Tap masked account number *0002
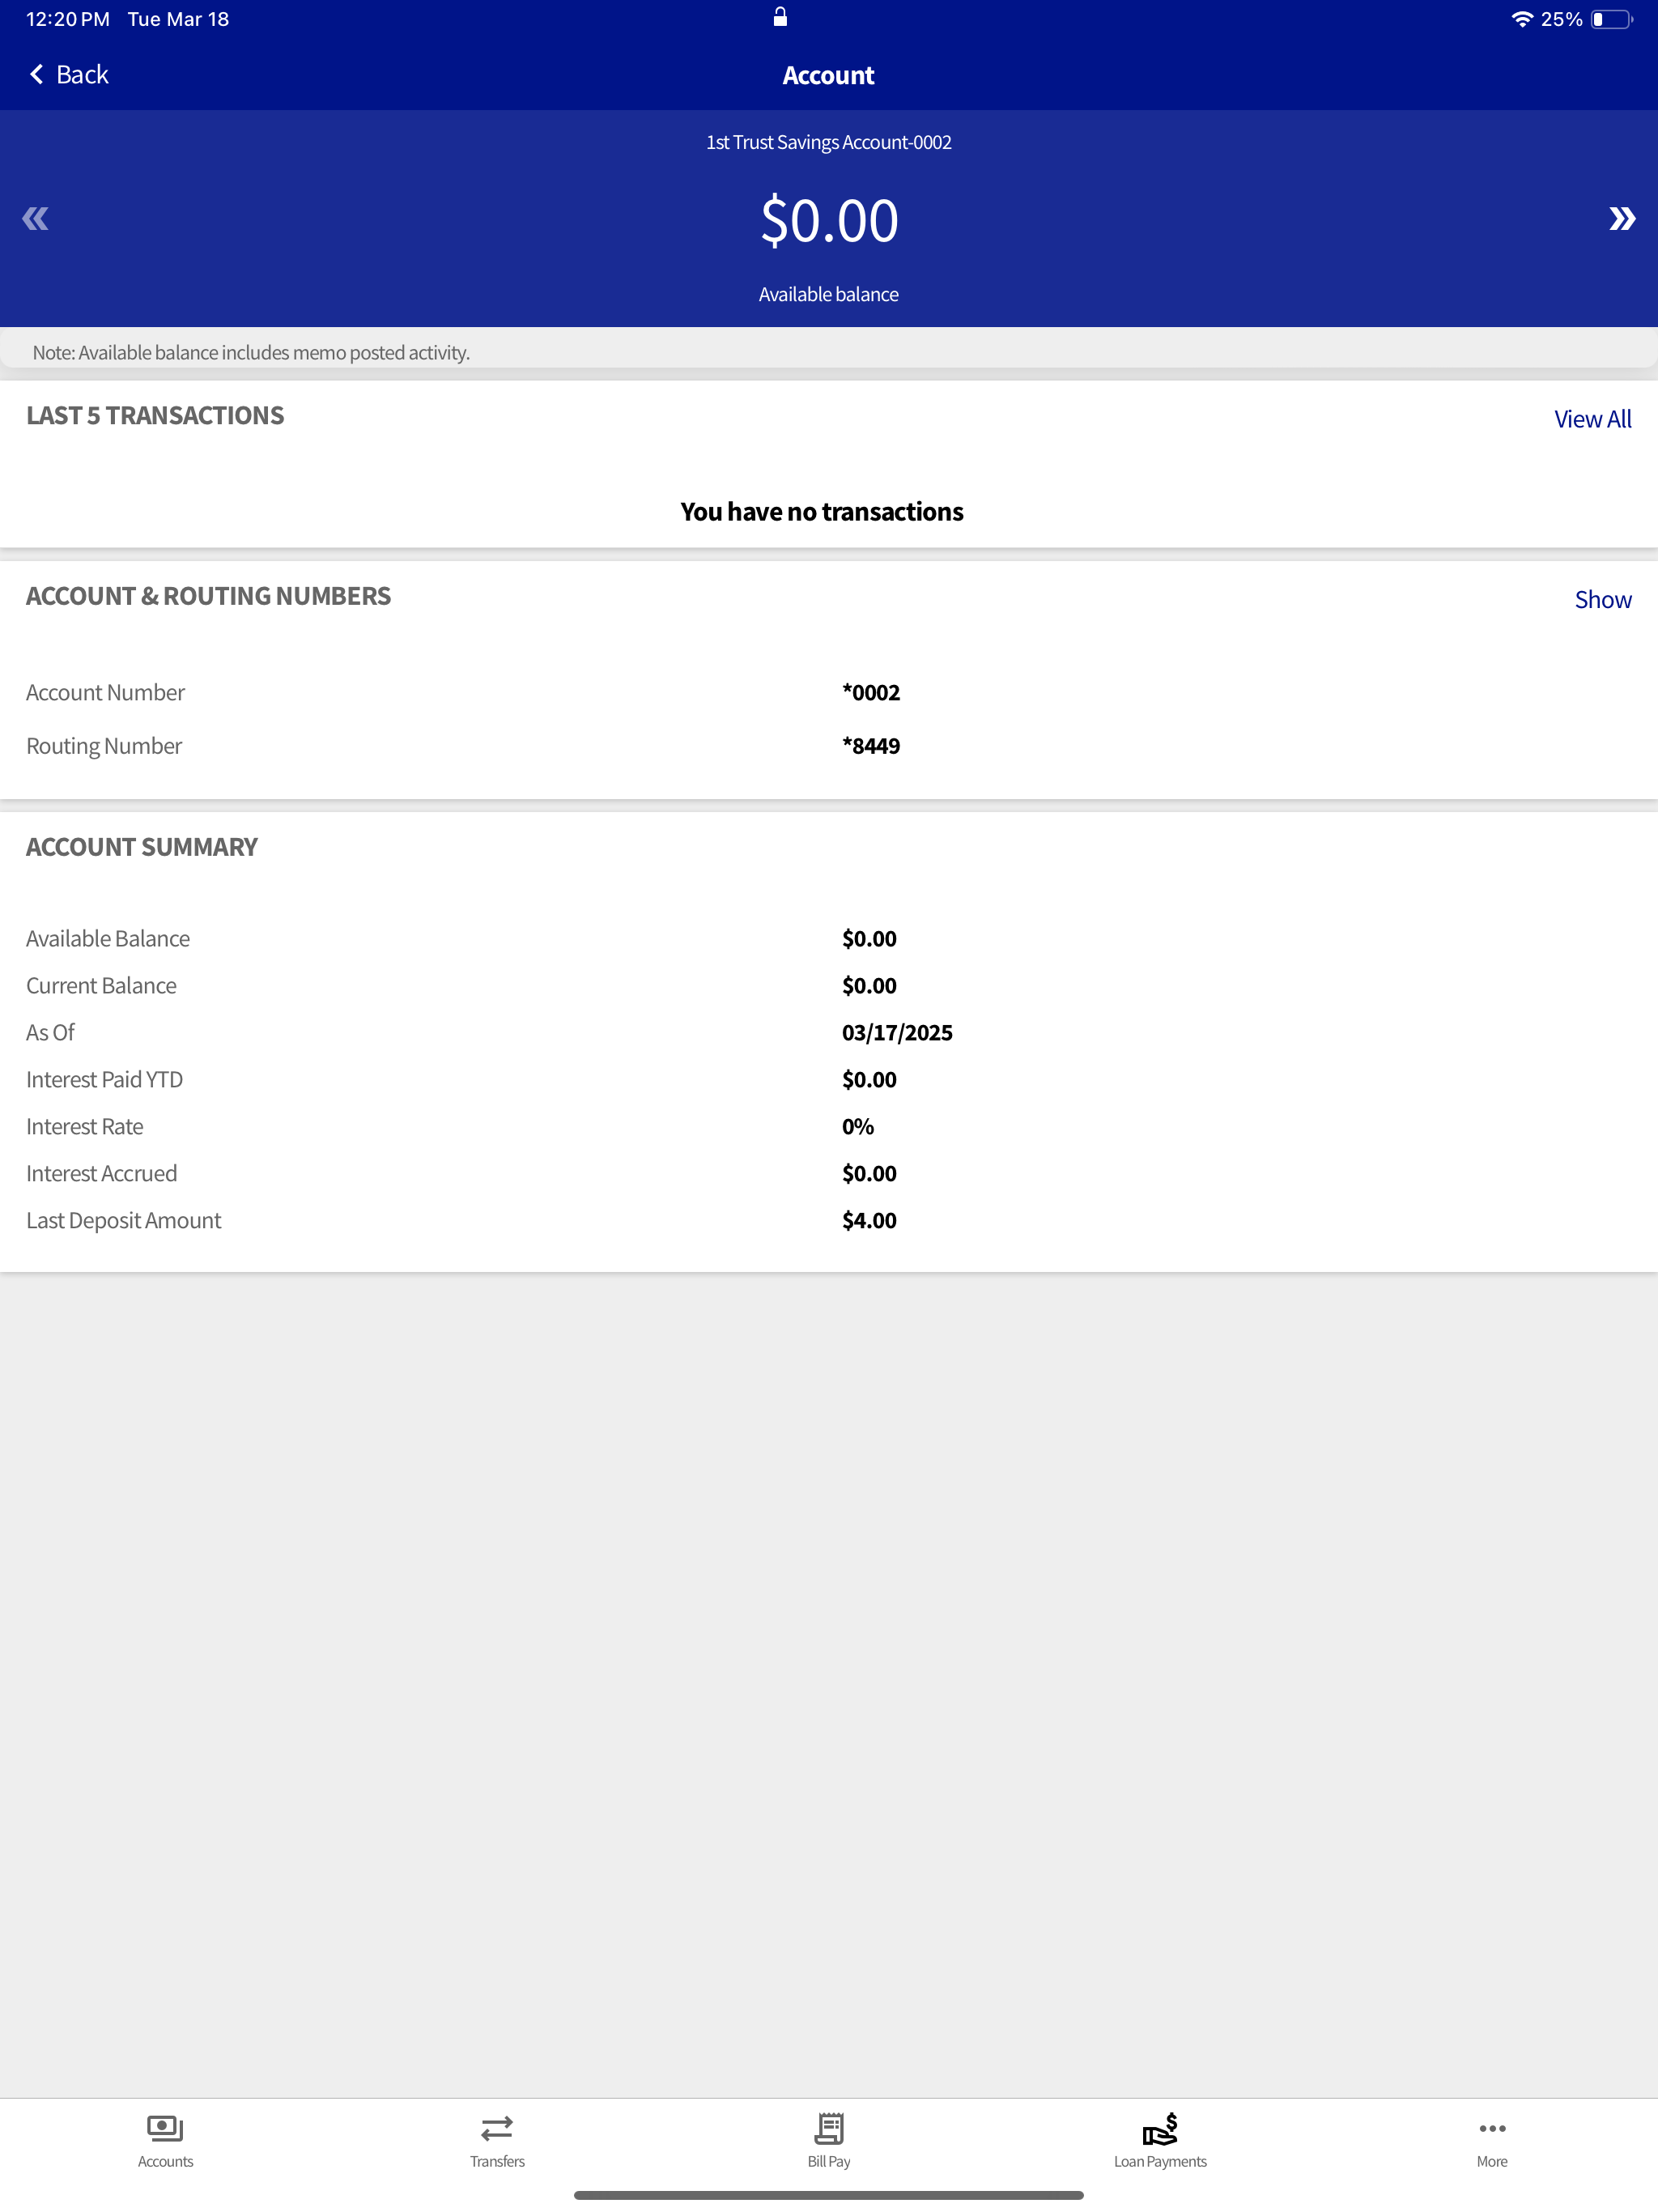1658x2212 pixels. (x=871, y=692)
